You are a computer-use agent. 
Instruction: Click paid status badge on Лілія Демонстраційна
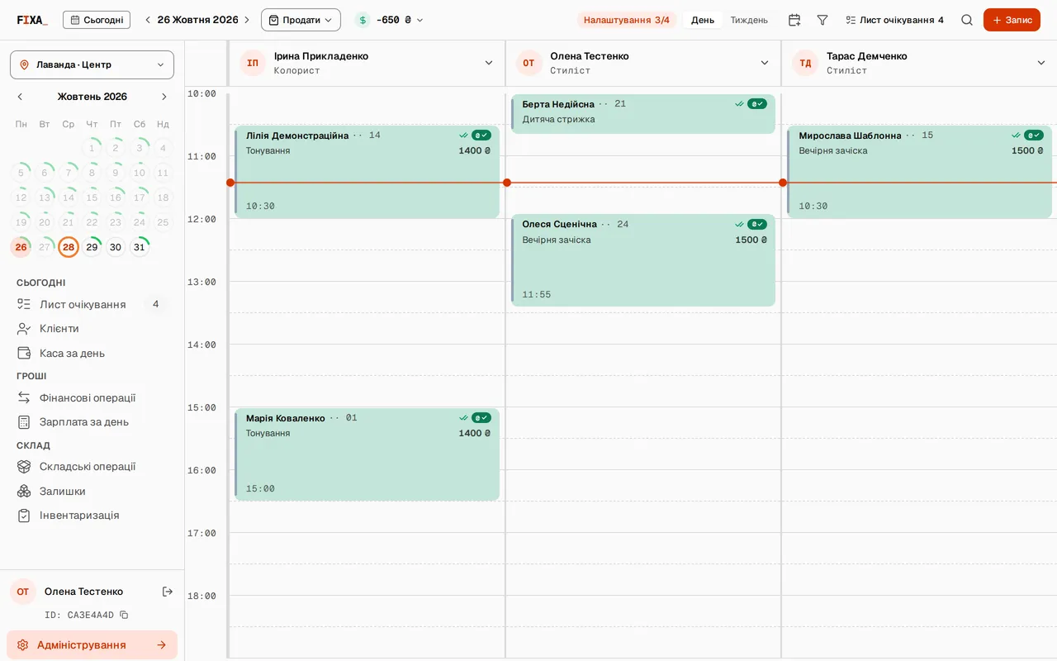pyautogui.click(x=481, y=136)
